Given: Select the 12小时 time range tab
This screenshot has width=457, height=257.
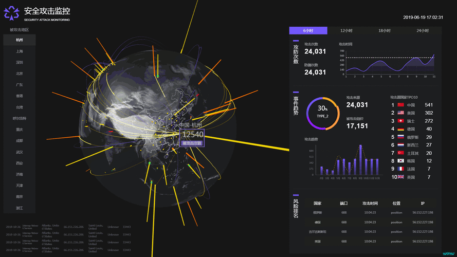Looking at the screenshot, I should click(346, 31).
